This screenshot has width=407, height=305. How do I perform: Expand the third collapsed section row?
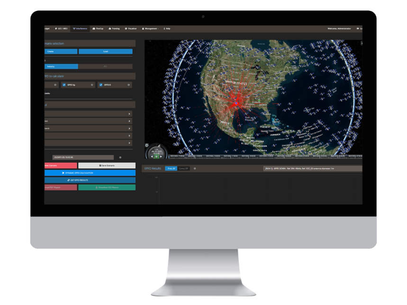(x=129, y=128)
